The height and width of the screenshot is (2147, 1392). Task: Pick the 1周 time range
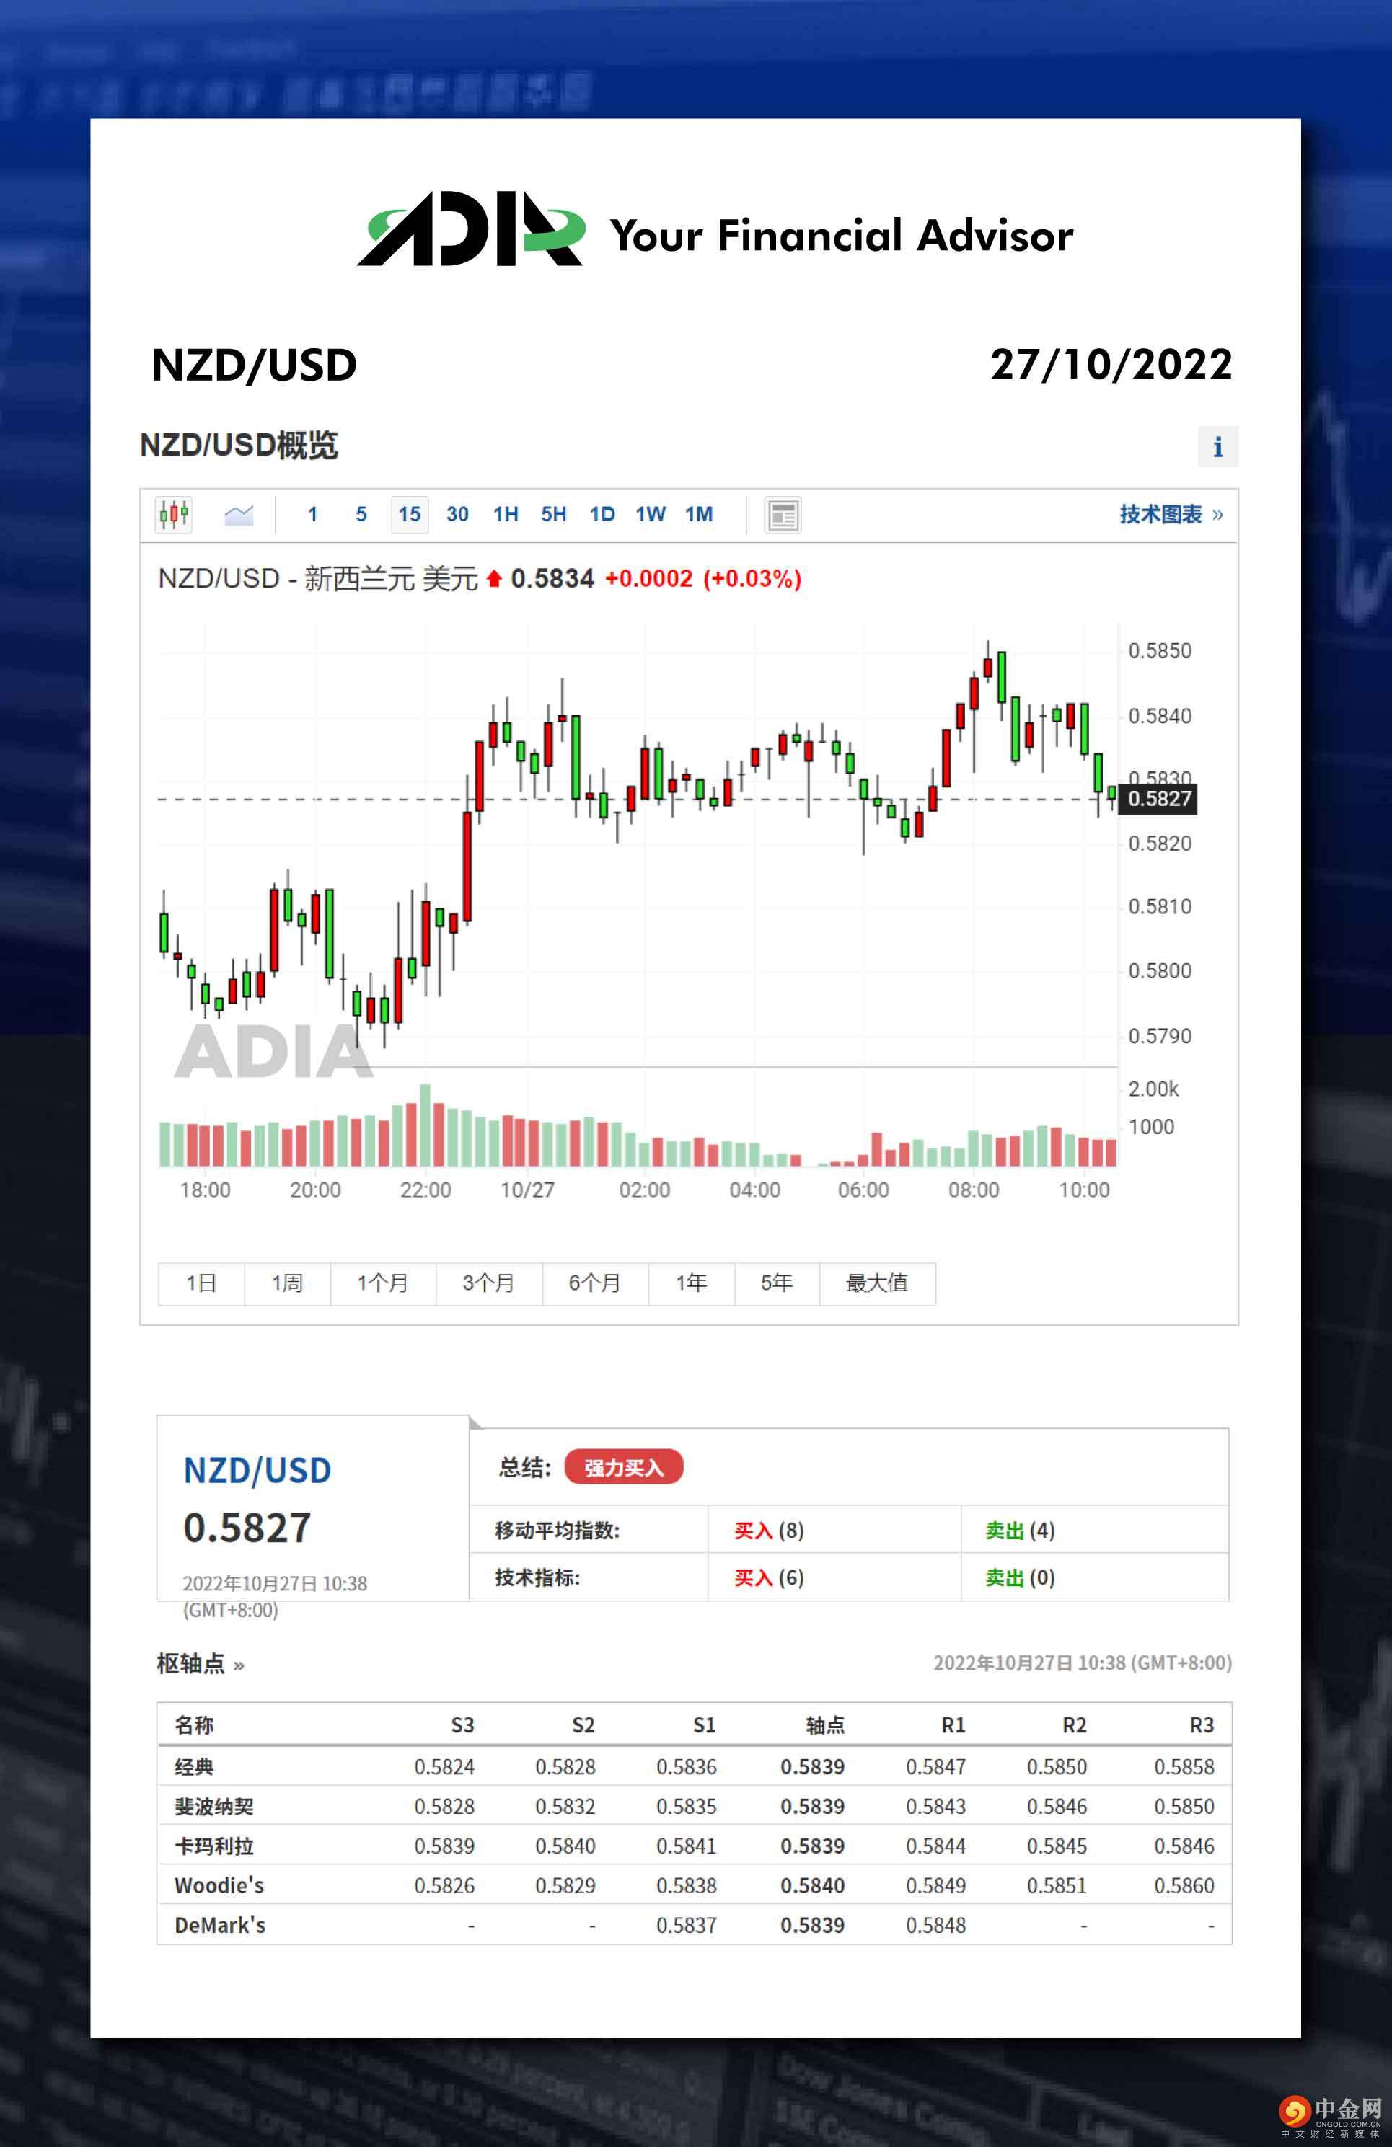287,1283
